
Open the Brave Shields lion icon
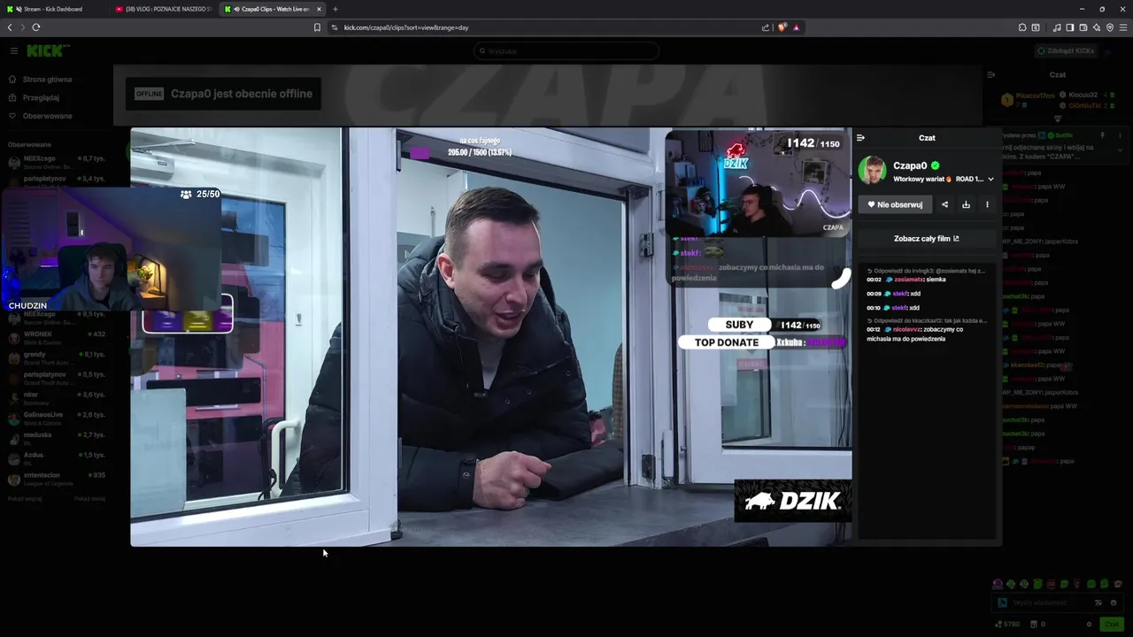782,27
